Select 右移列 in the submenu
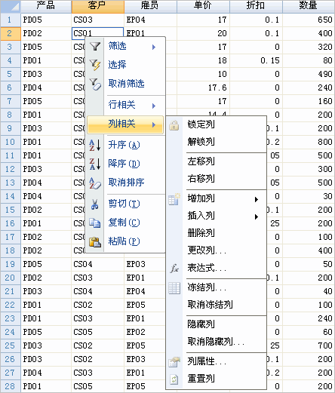Viewport: 335px width, 393px height. pos(217,179)
